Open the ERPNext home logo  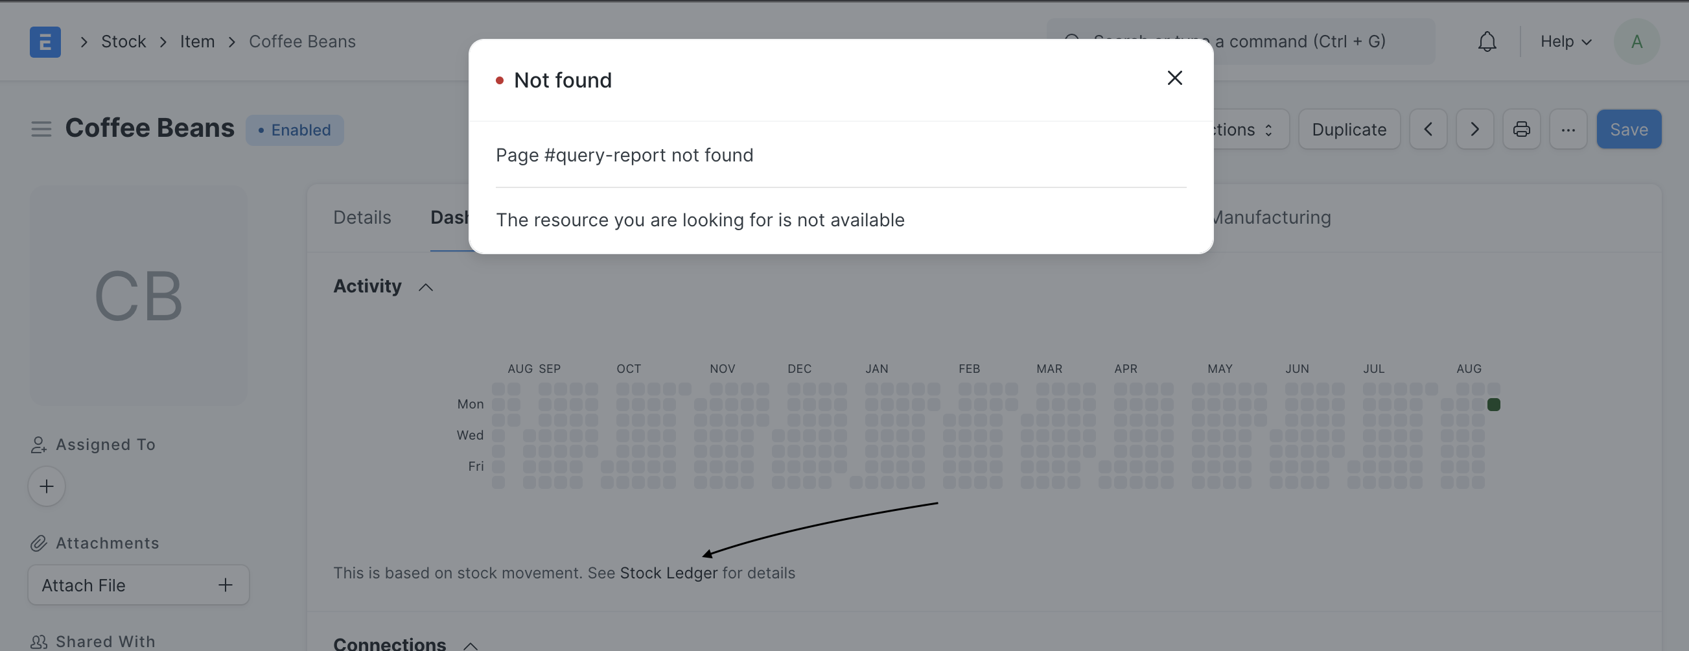(45, 41)
